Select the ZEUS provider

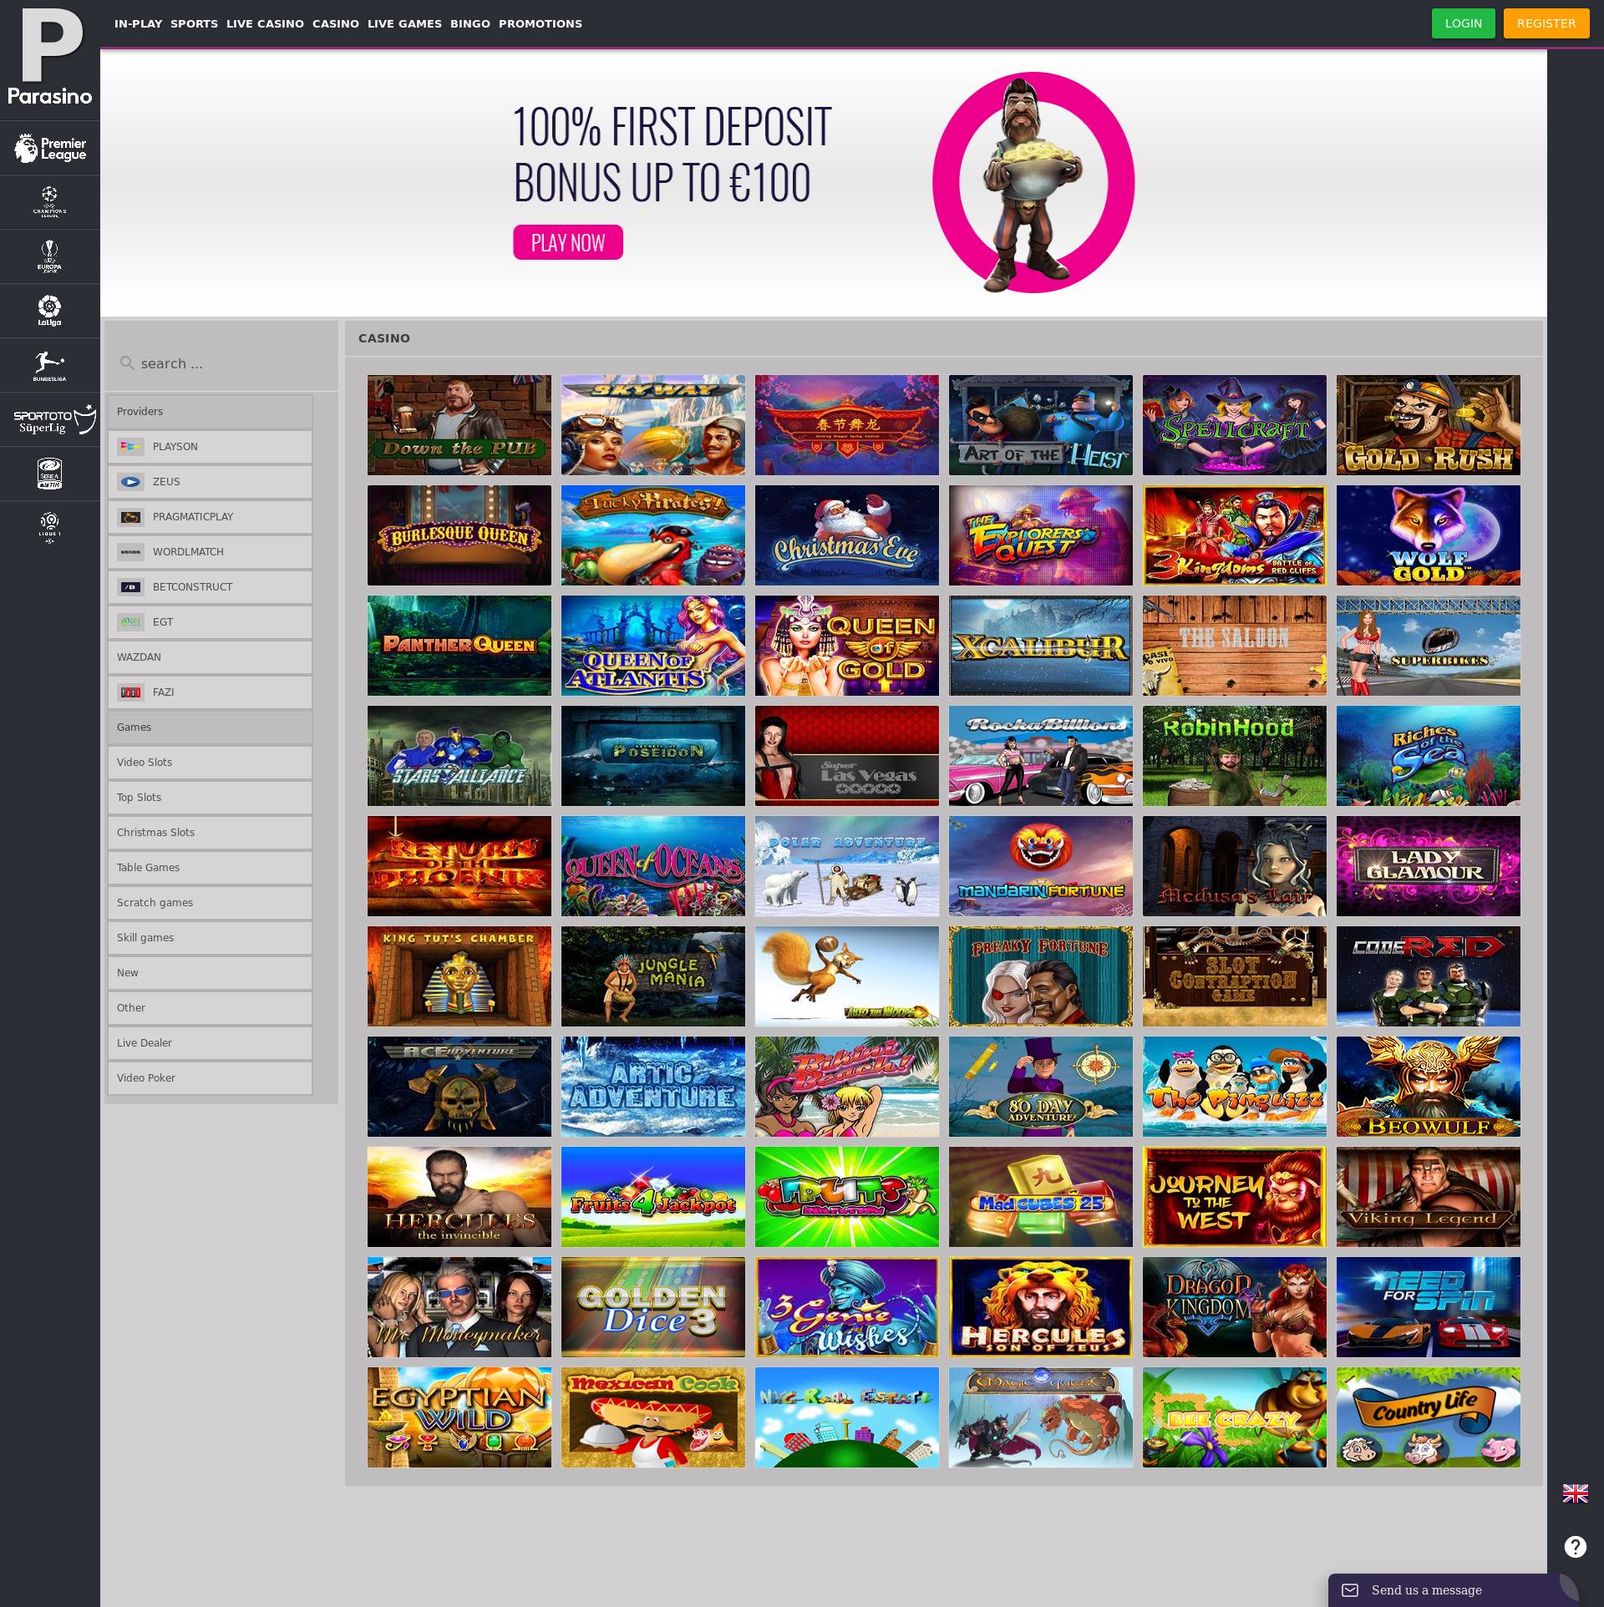[x=210, y=482]
